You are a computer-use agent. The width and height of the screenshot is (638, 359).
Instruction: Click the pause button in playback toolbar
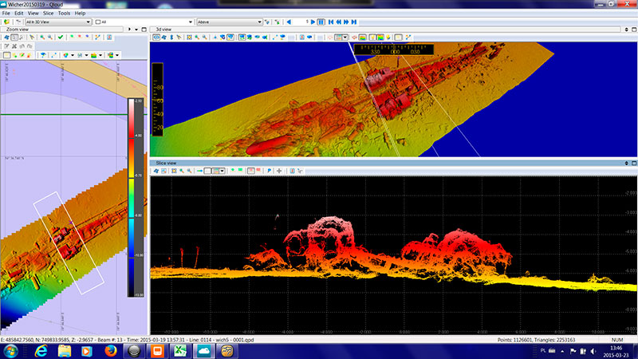pos(321,22)
